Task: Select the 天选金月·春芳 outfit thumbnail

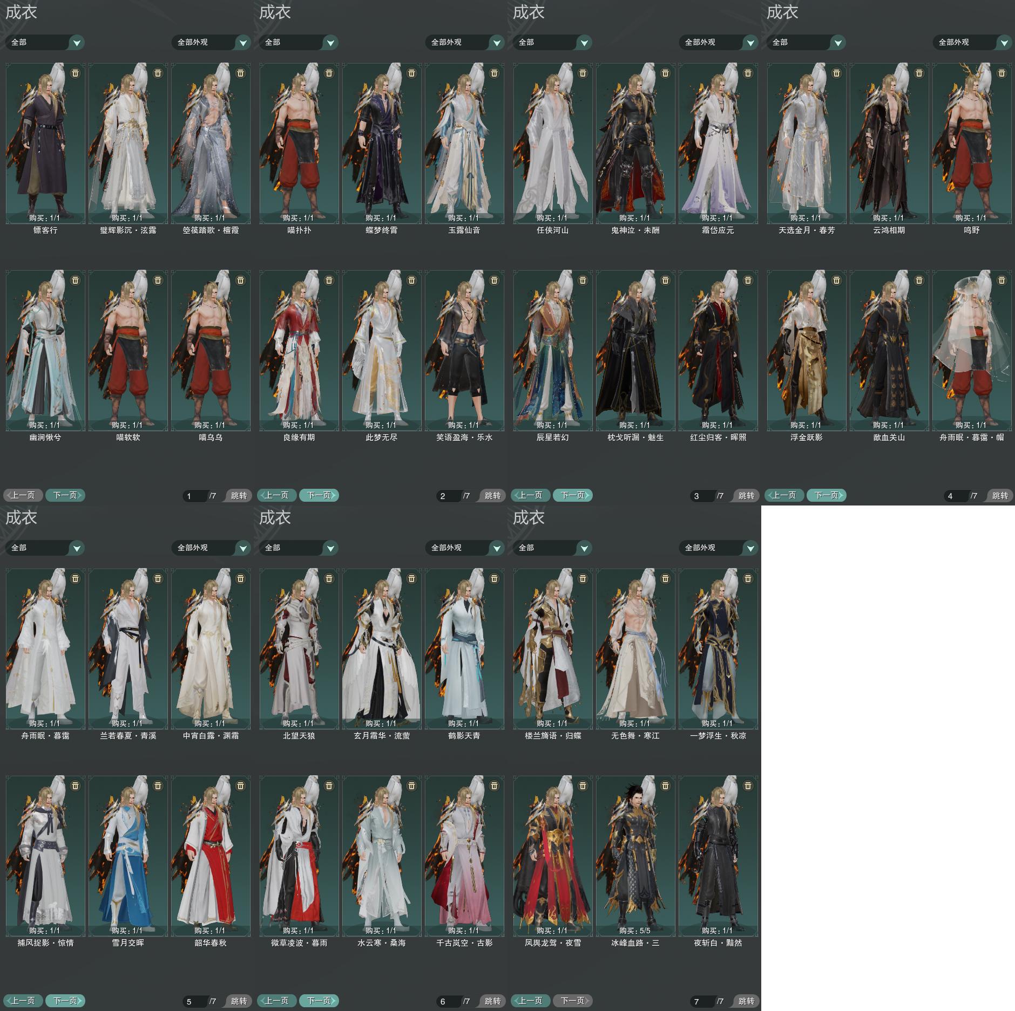Action: 807,143
